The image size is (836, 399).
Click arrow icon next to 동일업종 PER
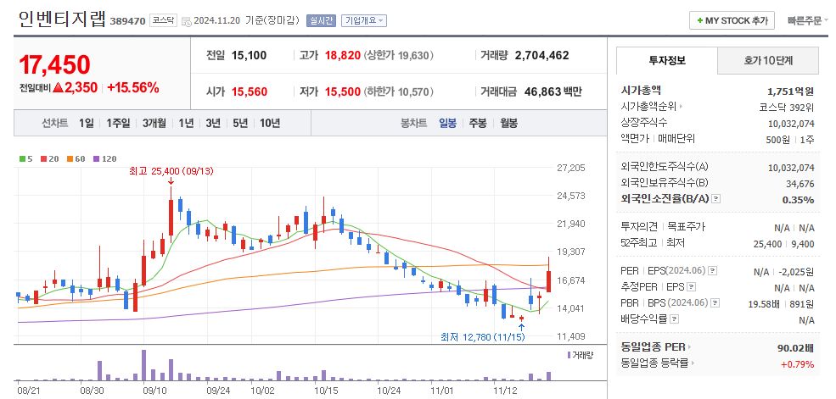[x=689, y=347]
